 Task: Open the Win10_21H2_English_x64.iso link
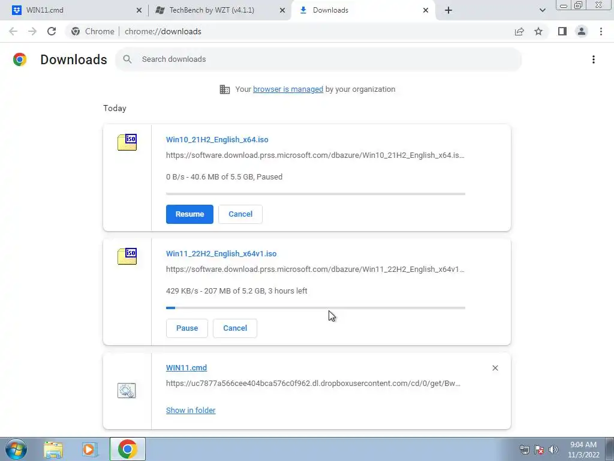(217, 139)
